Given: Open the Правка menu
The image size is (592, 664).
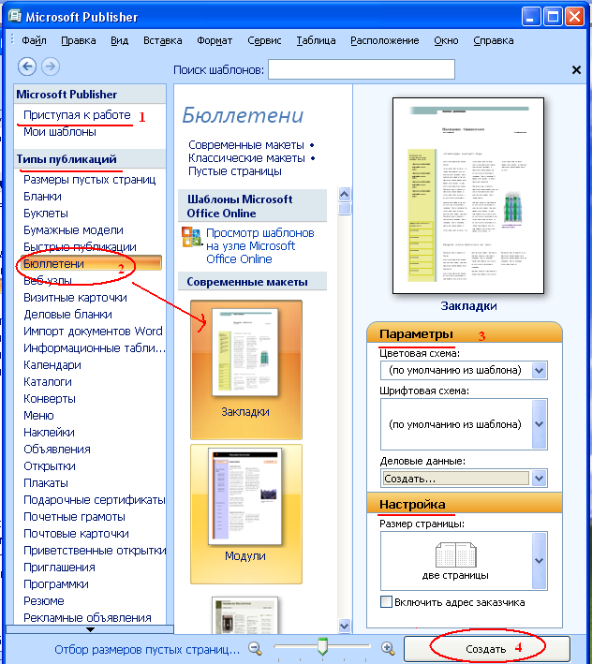Looking at the screenshot, I should pos(79,40).
